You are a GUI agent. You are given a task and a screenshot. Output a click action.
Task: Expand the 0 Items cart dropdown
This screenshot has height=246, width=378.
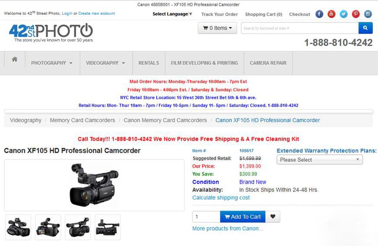point(217,28)
